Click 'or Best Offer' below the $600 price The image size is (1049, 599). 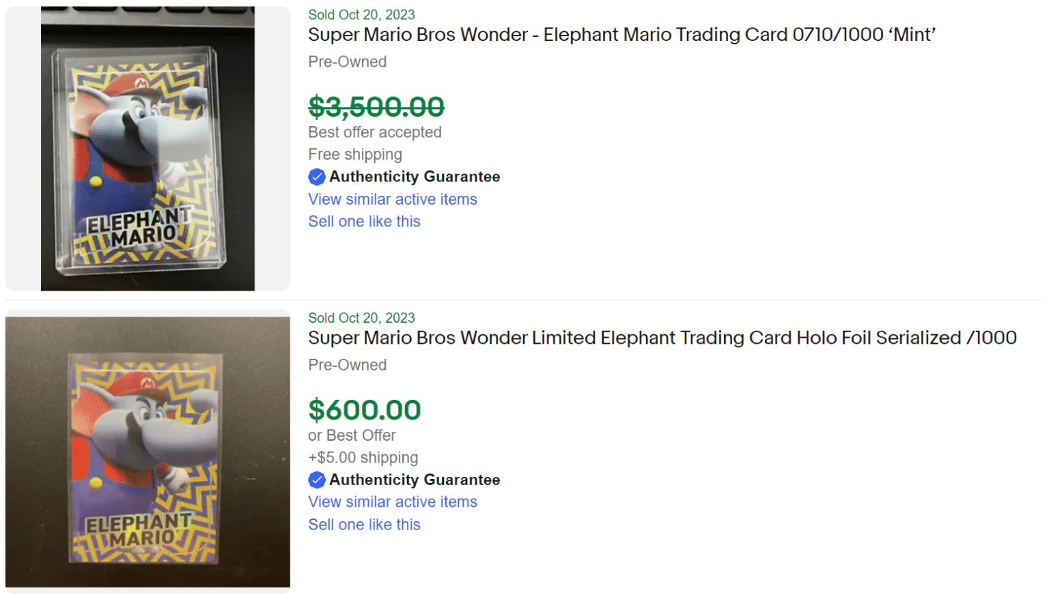click(352, 435)
